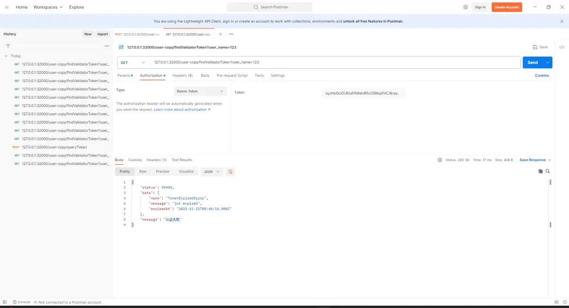Open the Pre-request Script tab
The height and width of the screenshot is (308, 569).
tap(232, 75)
